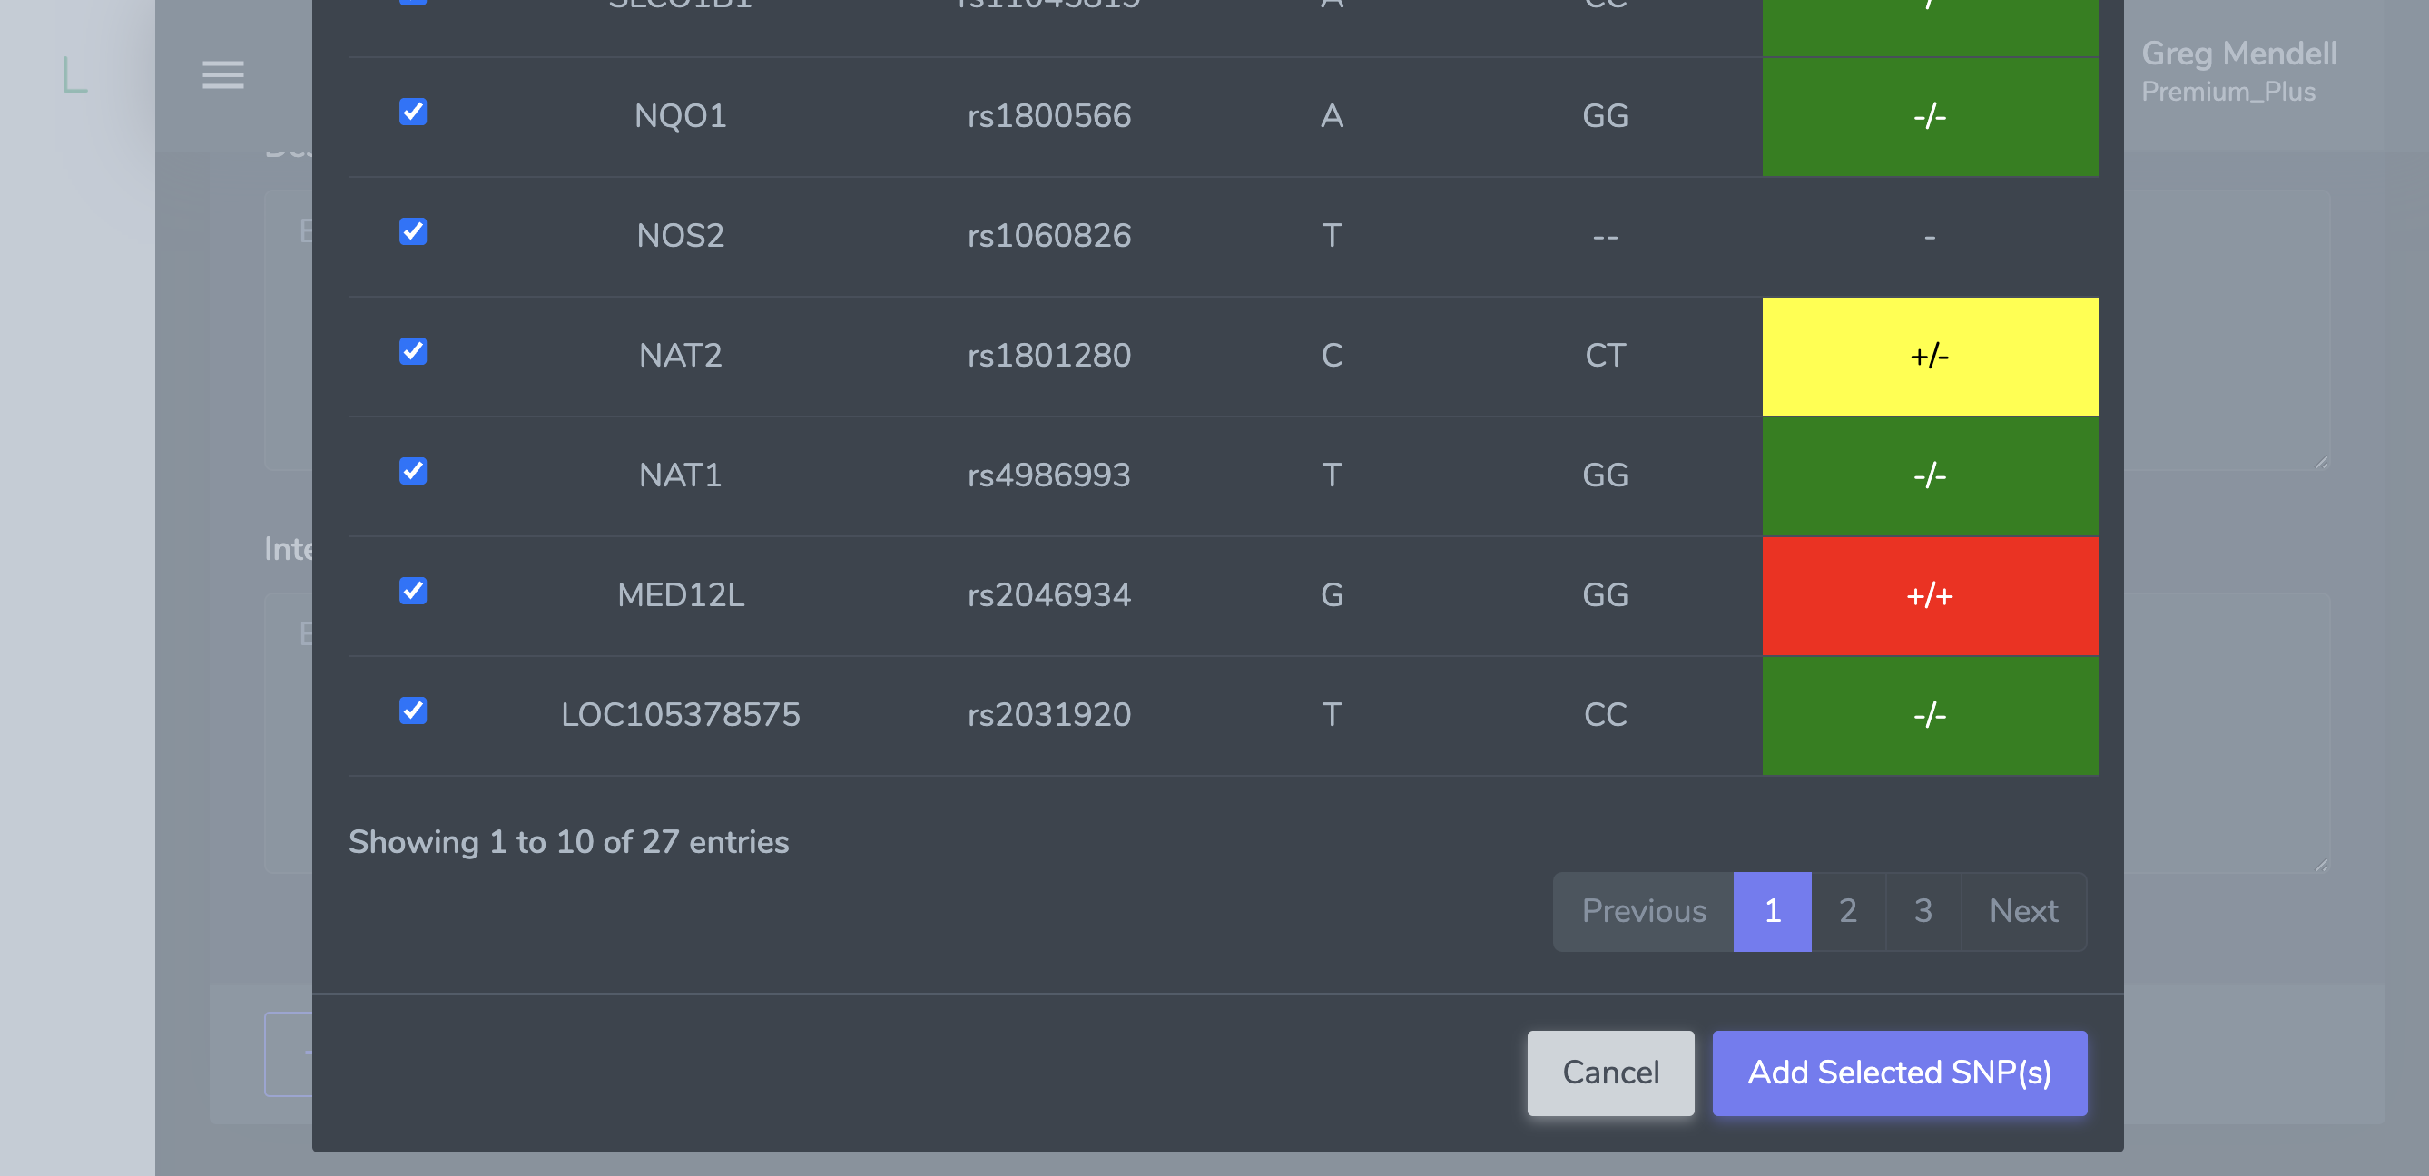
Task: Click the green -/- NQO1 result cell
Action: 1929,117
